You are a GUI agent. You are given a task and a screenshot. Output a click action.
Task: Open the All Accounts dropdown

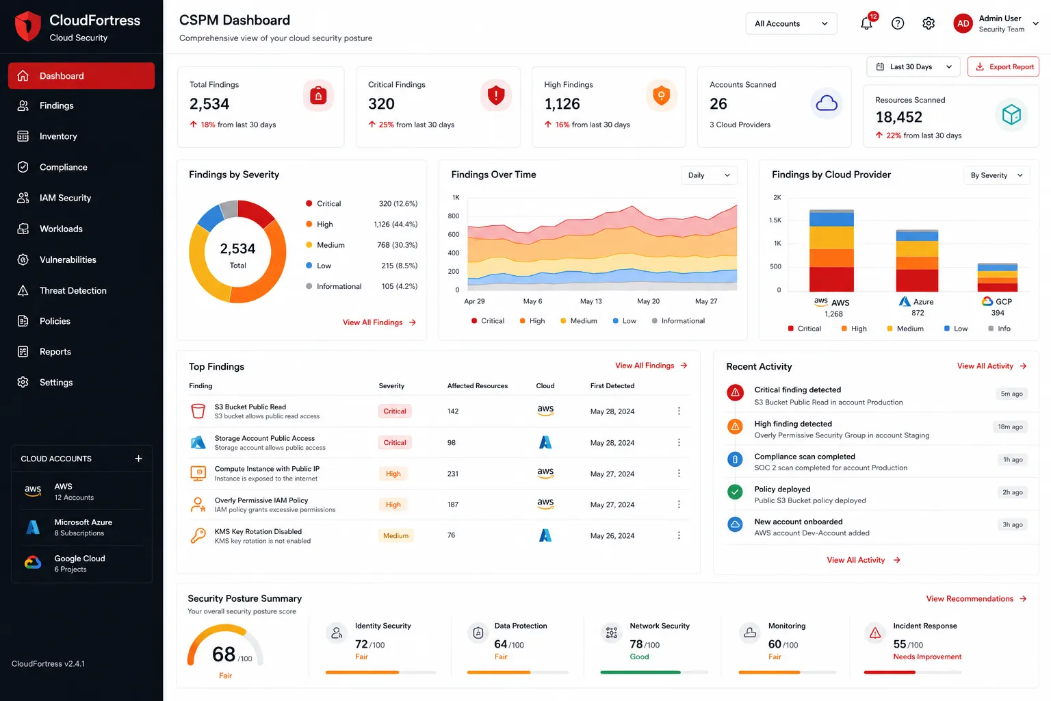791,23
